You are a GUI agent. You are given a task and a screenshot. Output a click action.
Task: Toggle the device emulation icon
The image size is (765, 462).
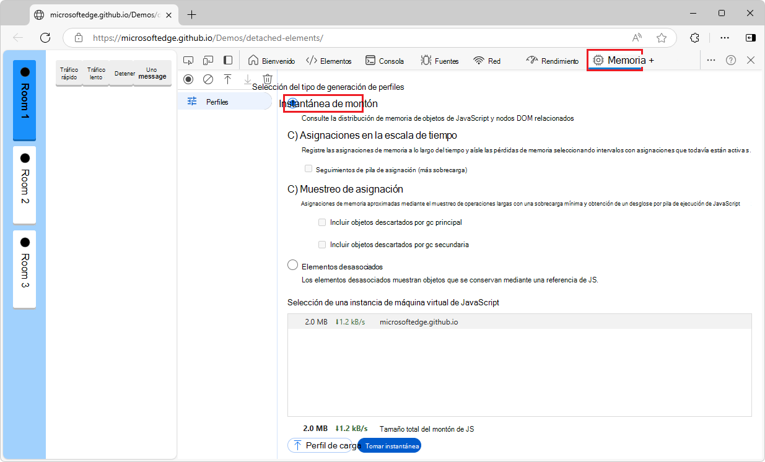pos(209,61)
